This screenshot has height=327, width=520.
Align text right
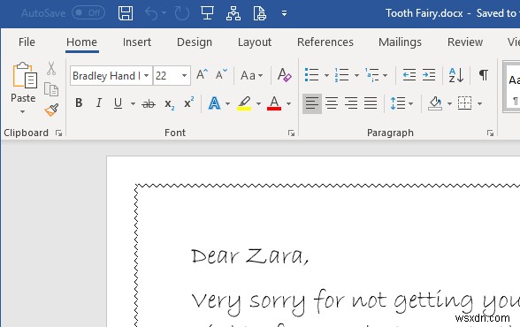351,103
